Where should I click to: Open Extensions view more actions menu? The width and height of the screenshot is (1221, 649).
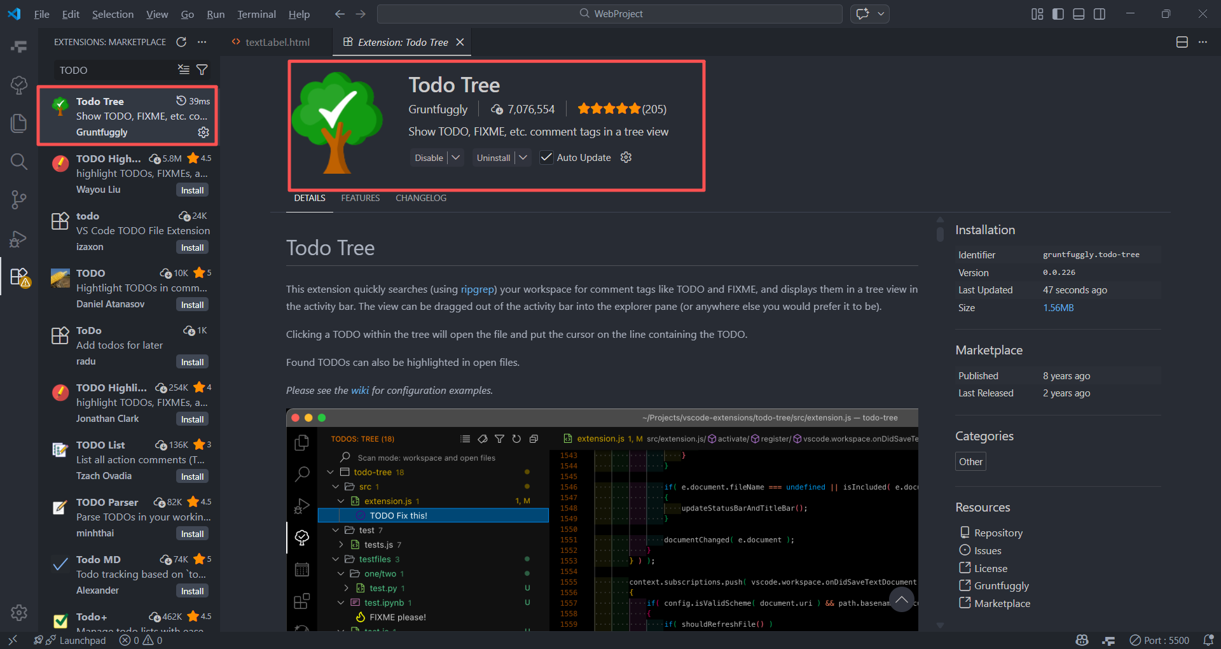[x=202, y=42]
